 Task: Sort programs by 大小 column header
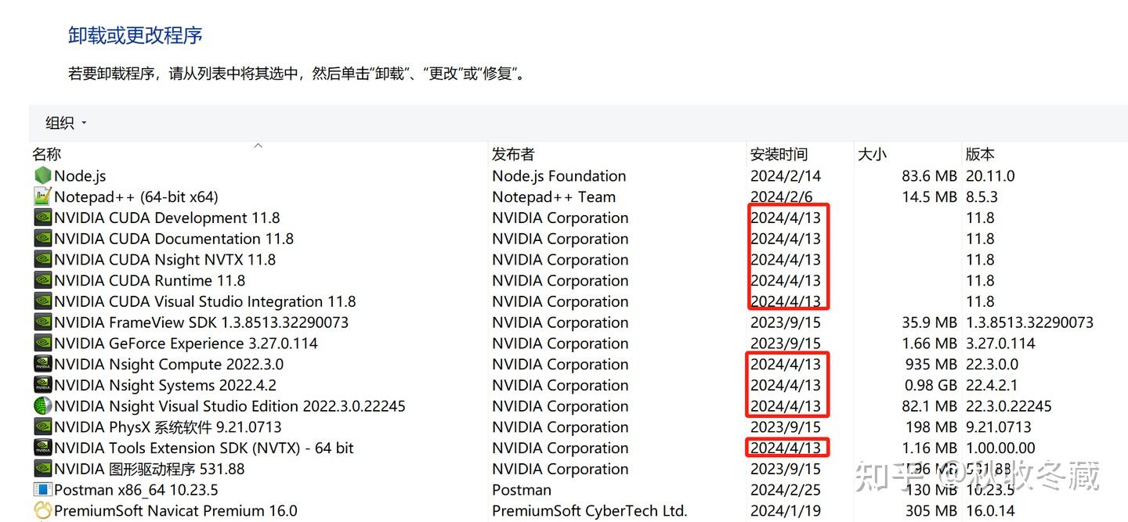coord(872,153)
